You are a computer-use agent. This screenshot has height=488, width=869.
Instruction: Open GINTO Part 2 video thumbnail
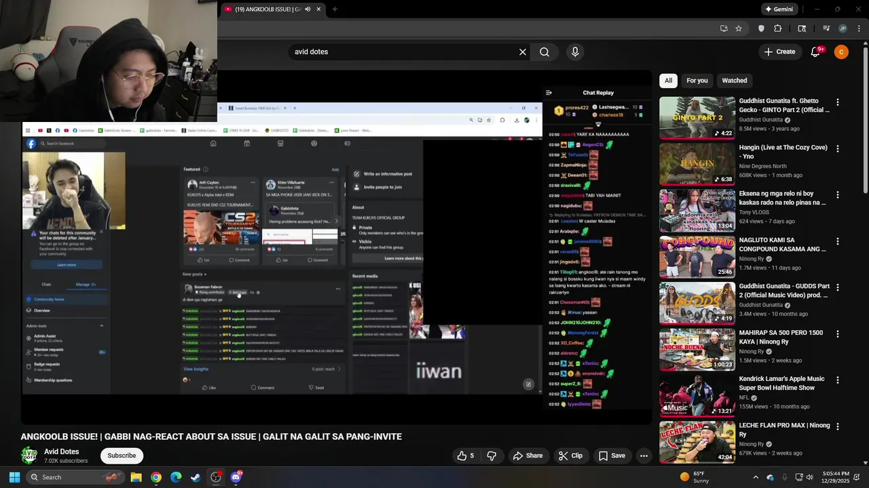(697, 118)
